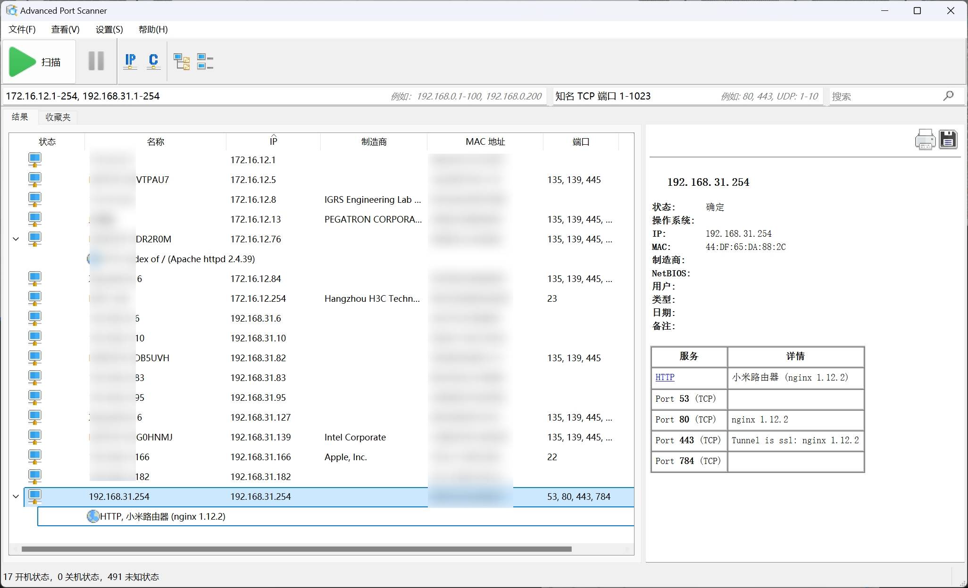Image resolution: width=968 pixels, height=588 pixels.
Task: Select the 192.168.31.166 Apple device row
Action: [260, 457]
